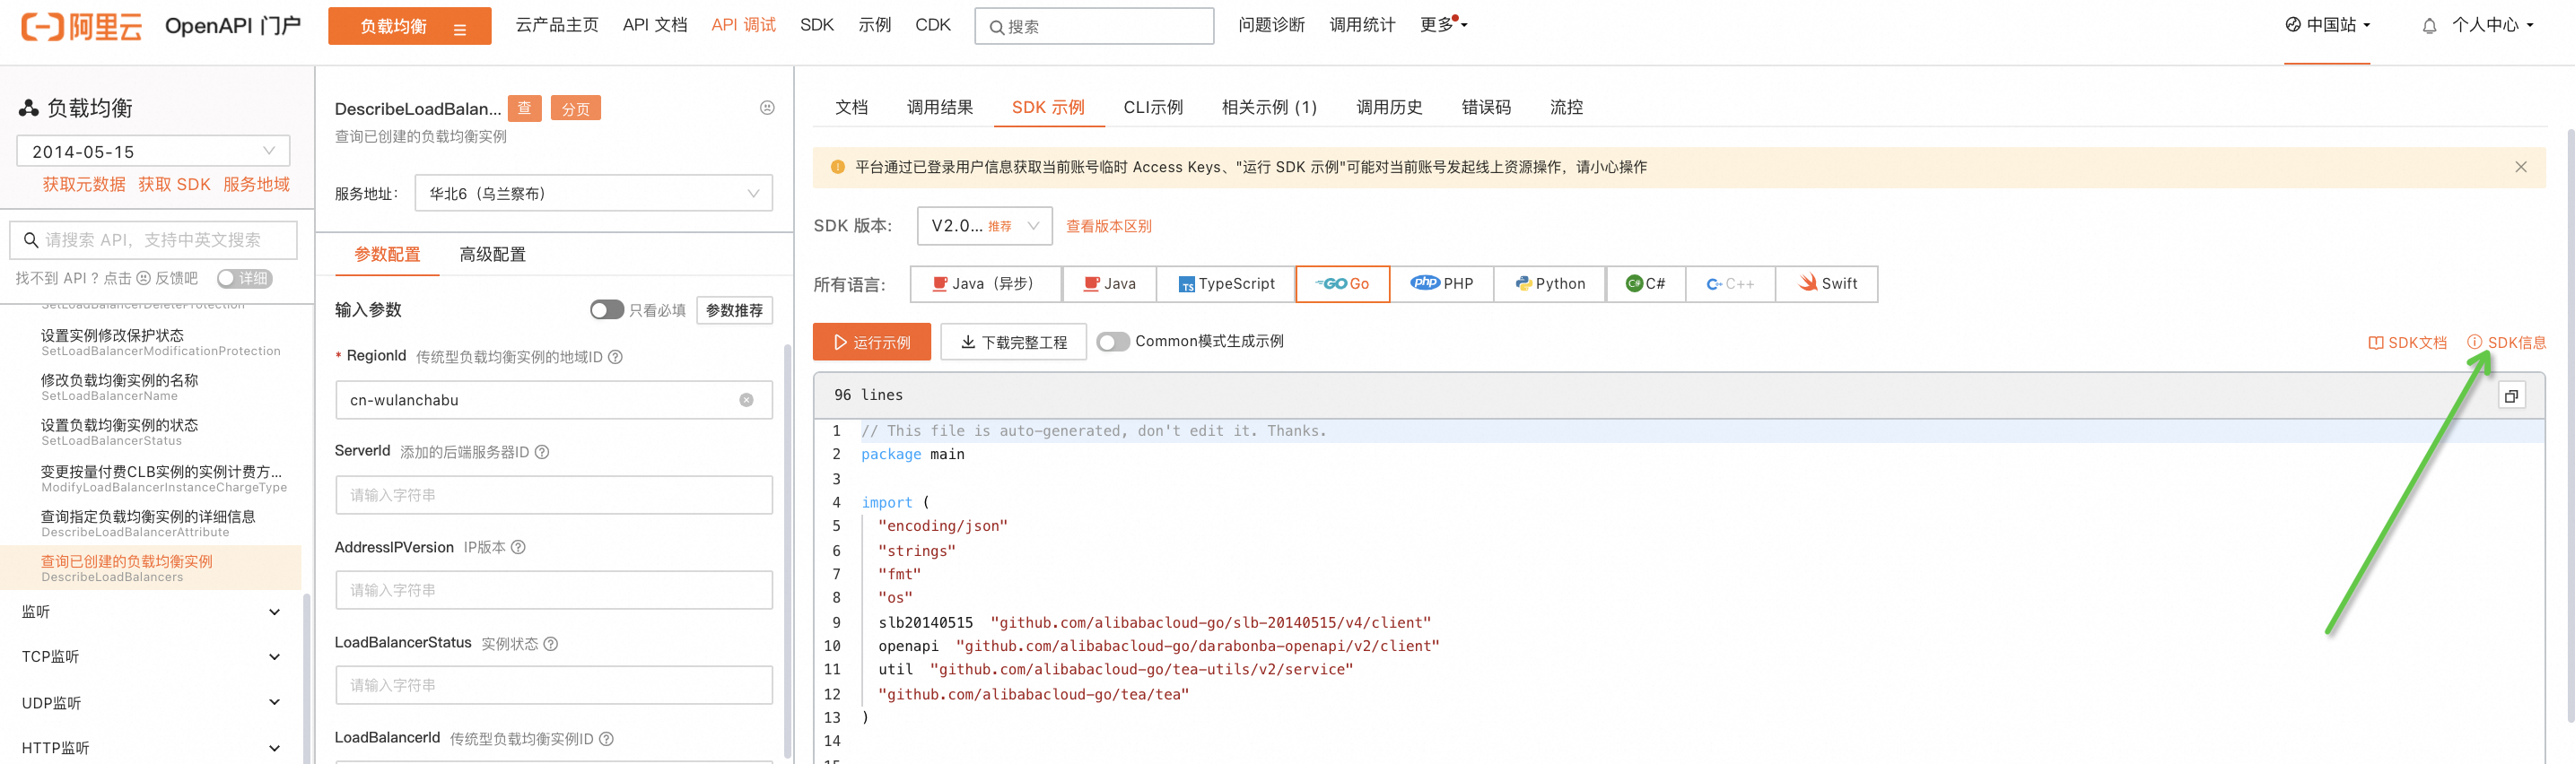Open SDK文档 link
This screenshot has height=764, width=2575.
(x=2407, y=343)
